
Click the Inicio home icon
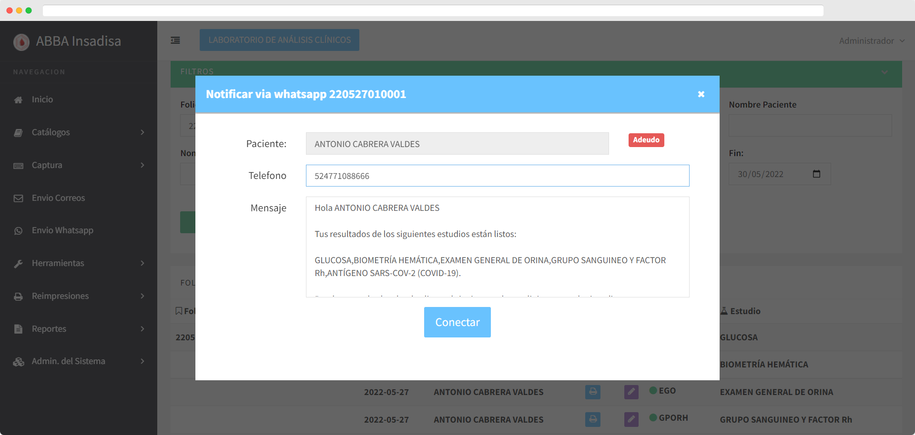(19, 100)
